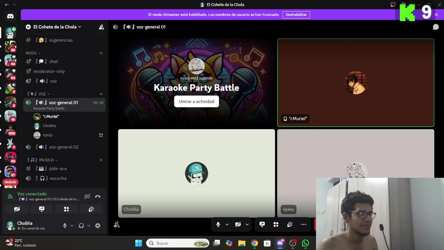Open Discord home direct messages icon
The image size is (444, 250).
click(x=10, y=16)
